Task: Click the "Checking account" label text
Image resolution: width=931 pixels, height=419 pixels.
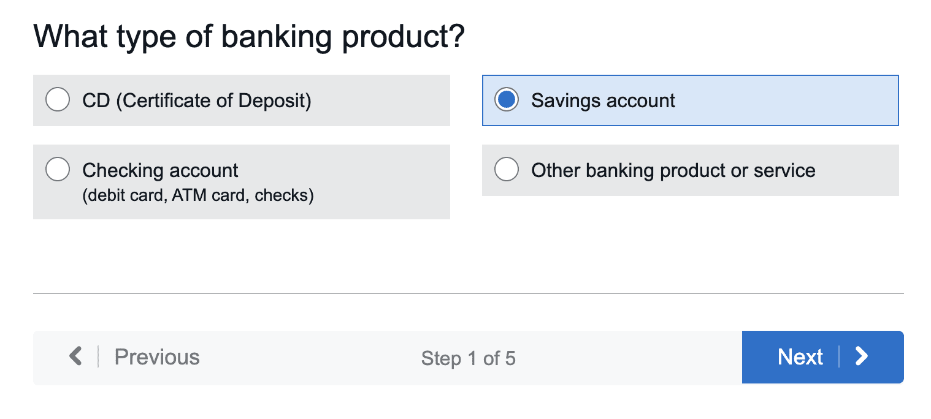Action: [x=161, y=170]
